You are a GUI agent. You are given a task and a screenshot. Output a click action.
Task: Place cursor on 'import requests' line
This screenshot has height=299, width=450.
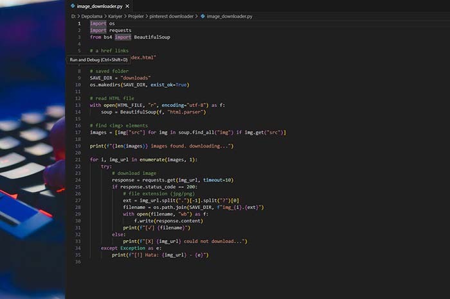pos(109,30)
